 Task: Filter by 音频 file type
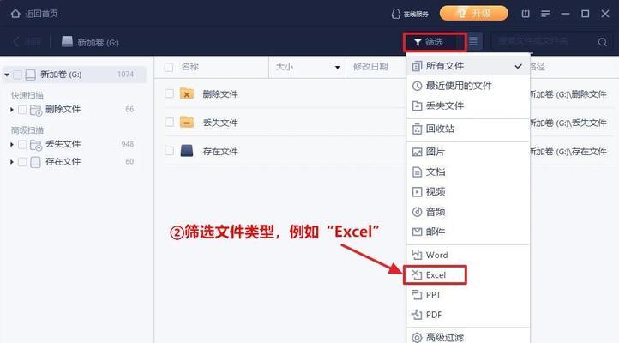pos(467,212)
